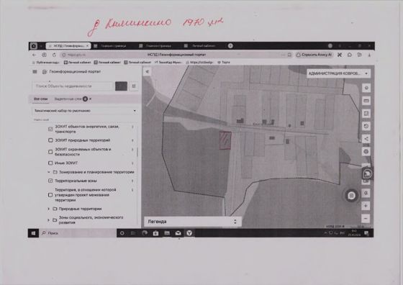Viewport: 403px width, 285px height.
Task: Collapse Зонирование и планирование территории folder
Action: pyautogui.click(x=49, y=172)
